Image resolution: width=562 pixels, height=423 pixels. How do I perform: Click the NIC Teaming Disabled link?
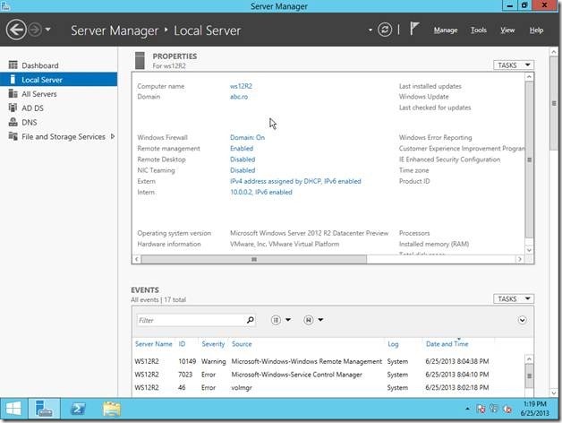pyautogui.click(x=243, y=170)
